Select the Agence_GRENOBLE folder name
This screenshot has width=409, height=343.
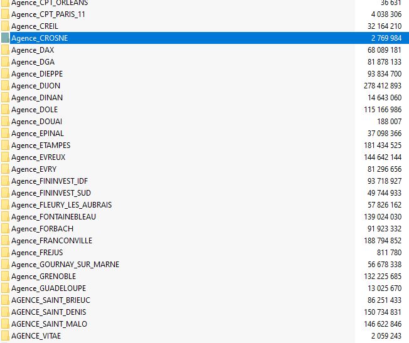point(43,277)
